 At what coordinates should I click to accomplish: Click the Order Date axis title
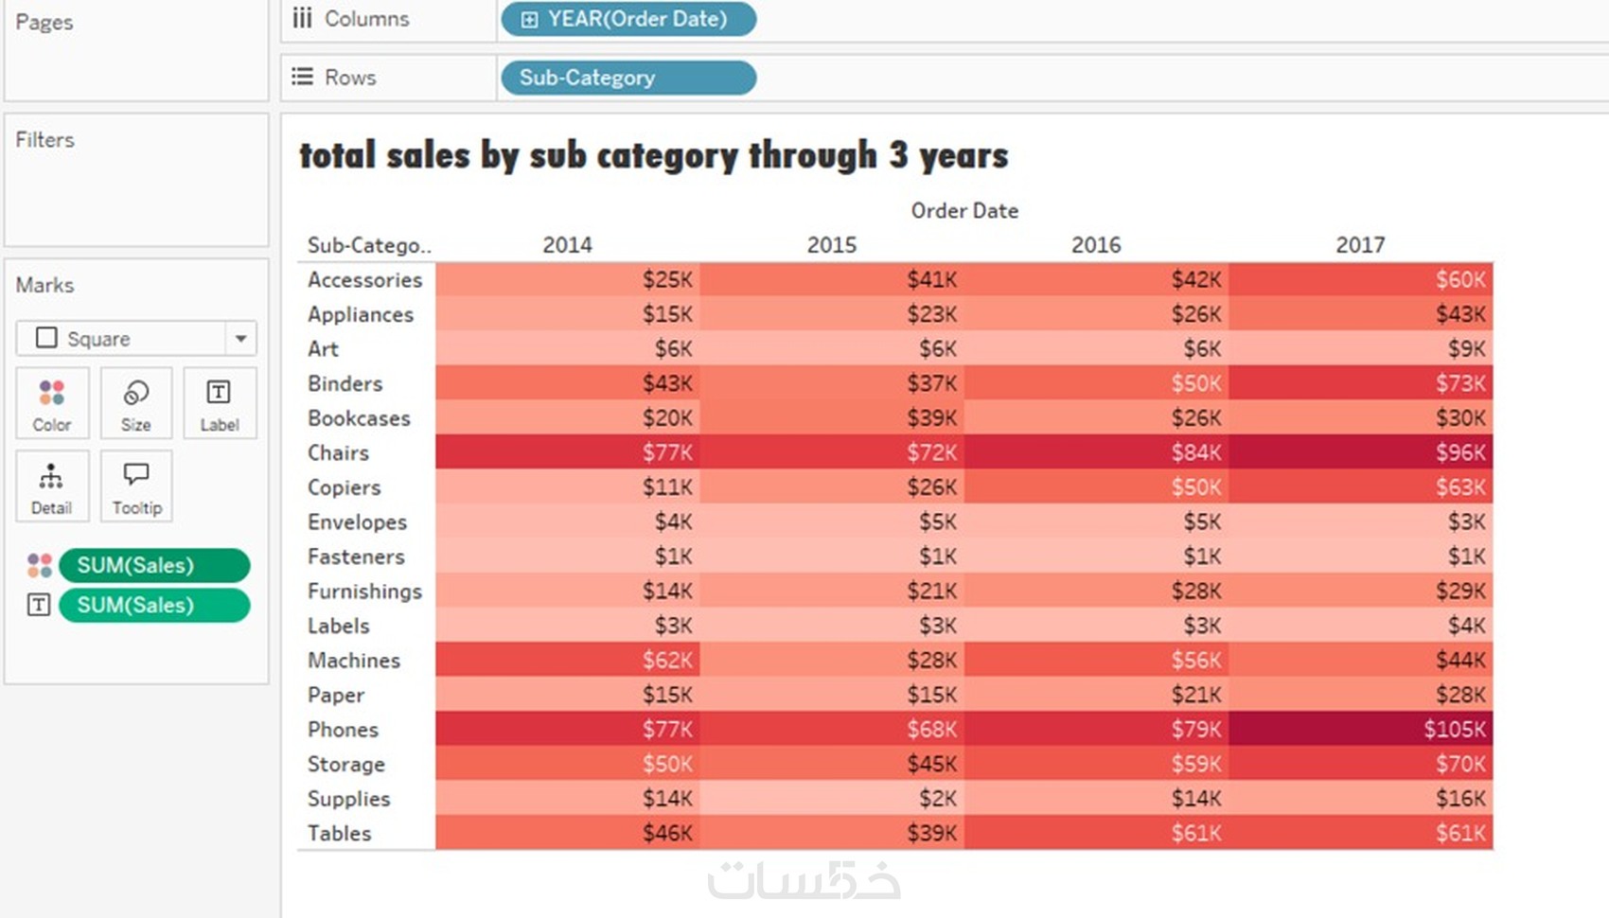click(x=964, y=210)
